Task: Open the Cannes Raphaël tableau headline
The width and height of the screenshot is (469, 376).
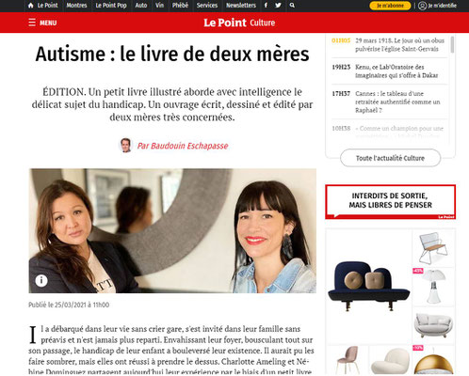Action: point(397,102)
